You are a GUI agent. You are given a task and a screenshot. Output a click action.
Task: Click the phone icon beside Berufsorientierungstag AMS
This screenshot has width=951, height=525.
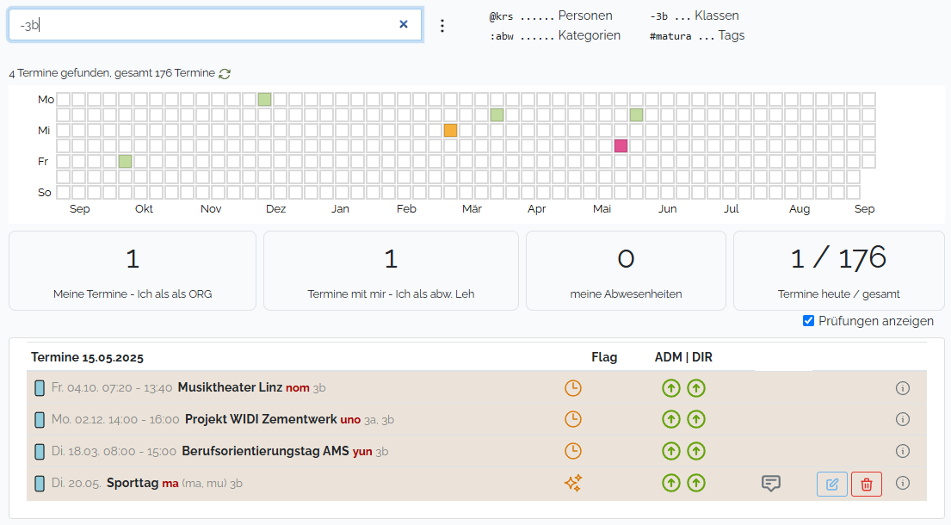pos(39,451)
